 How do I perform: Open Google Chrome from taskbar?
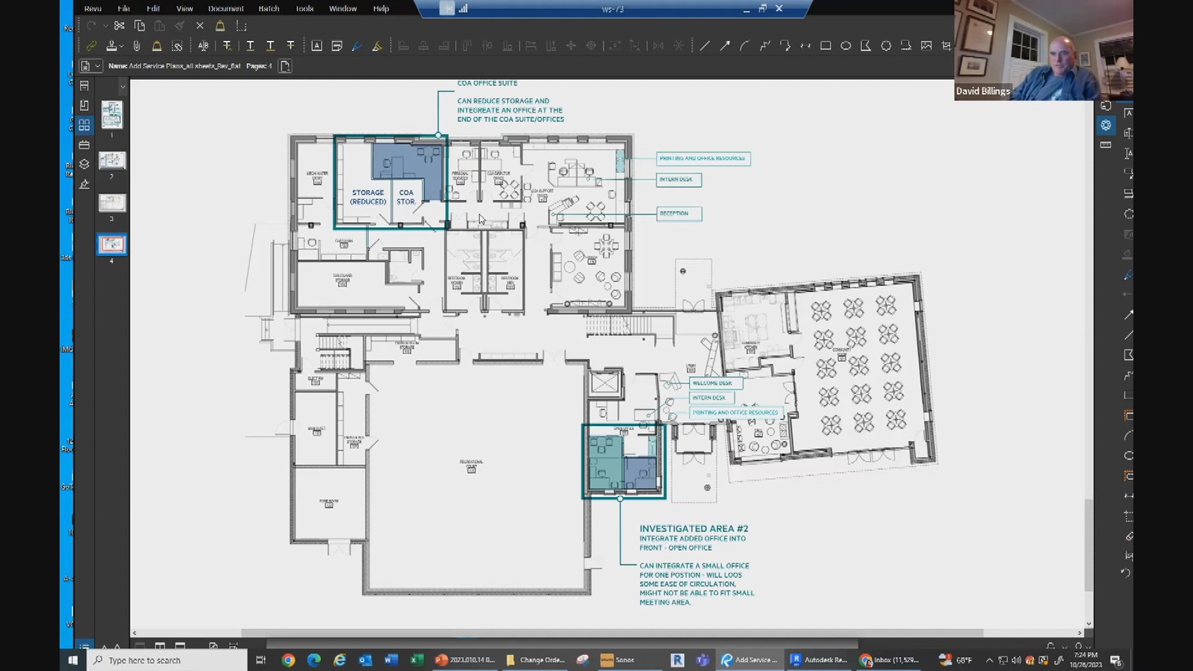(x=289, y=660)
